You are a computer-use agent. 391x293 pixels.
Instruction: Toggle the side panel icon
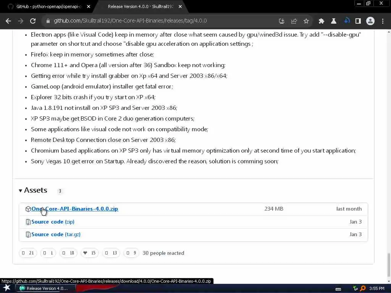click(x=358, y=21)
